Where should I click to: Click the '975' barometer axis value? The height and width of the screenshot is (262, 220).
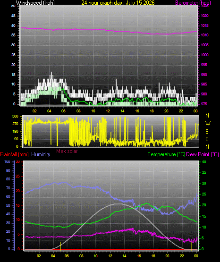pos(204,104)
